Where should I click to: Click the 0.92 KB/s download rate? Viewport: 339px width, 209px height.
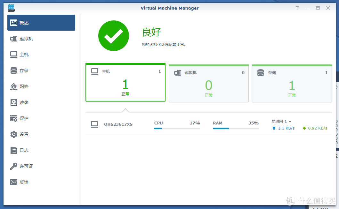pyautogui.click(x=318, y=128)
